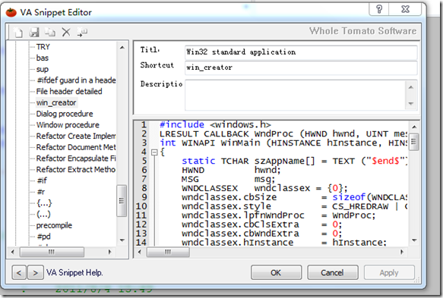Click the code editor horizontal scroll left arrow
443x298 pixels.
coord(139,252)
